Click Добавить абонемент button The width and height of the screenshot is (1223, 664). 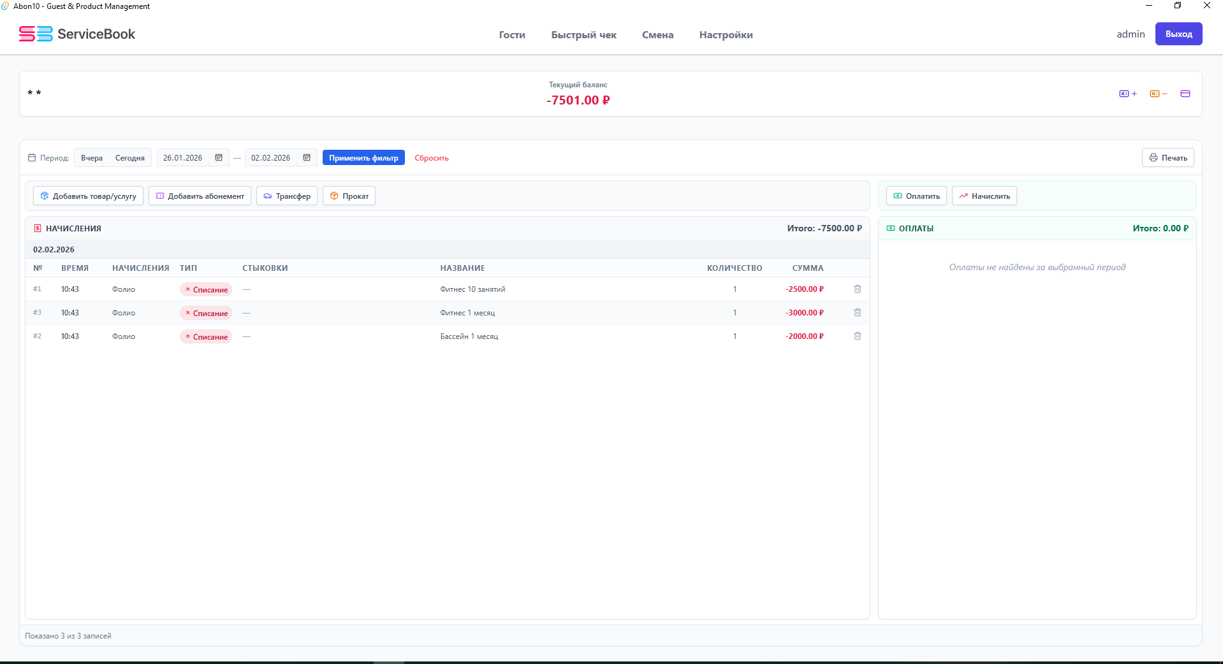(x=200, y=196)
